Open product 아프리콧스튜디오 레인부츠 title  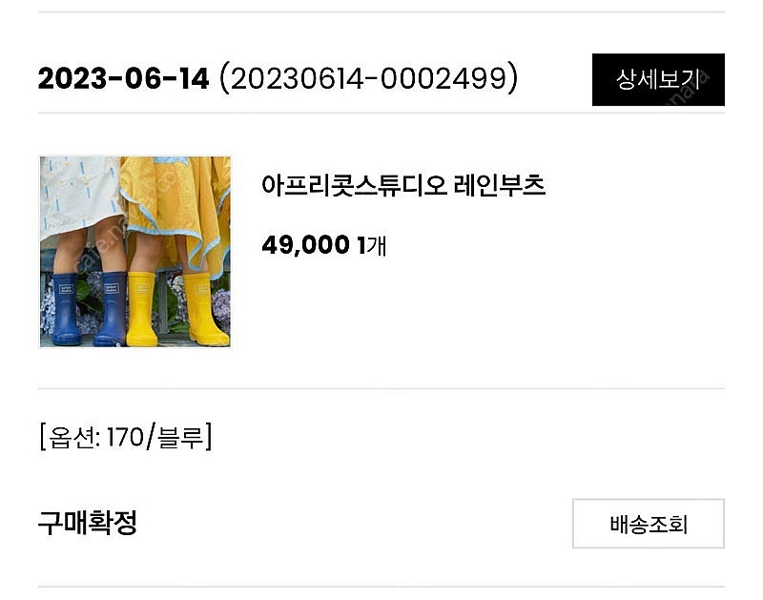pos(402,185)
